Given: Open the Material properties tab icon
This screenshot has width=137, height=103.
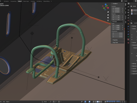Looking at the screenshot, I should [128, 39].
